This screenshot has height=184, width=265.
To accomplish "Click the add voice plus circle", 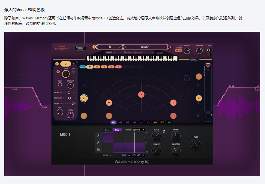I will tap(187, 78).
